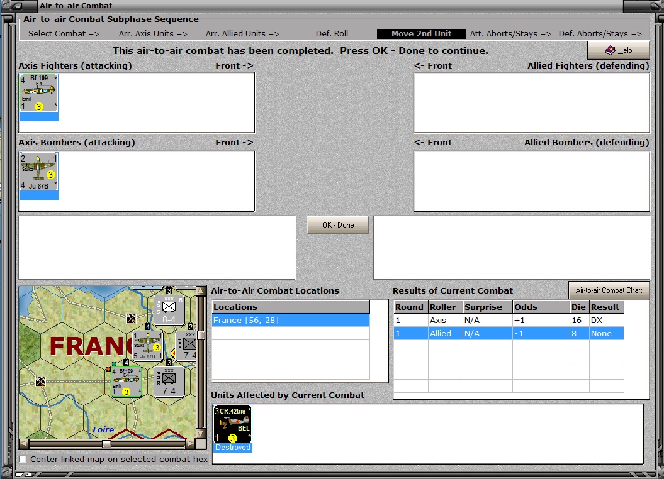The width and height of the screenshot is (664, 479).
Task: Click the map's right scroll arrow
Action: (x=191, y=444)
